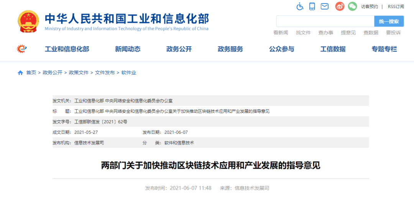Go to 软件业 in breadcrumb

pyautogui.click(x=128, y=73)
